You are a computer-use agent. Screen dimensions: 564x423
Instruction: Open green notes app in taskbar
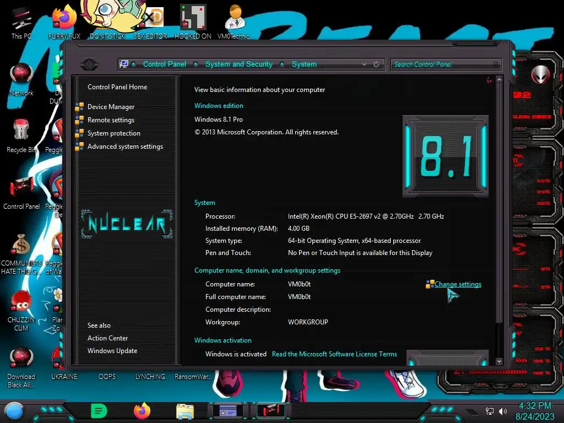[99, 411]
